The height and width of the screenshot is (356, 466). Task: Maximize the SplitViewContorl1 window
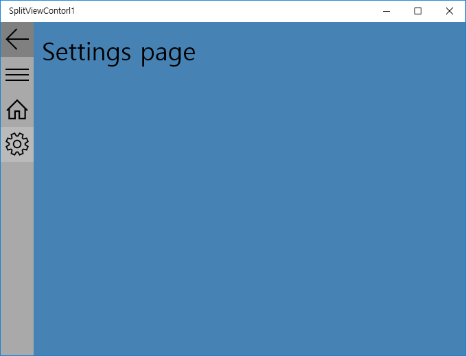[418, 11]
